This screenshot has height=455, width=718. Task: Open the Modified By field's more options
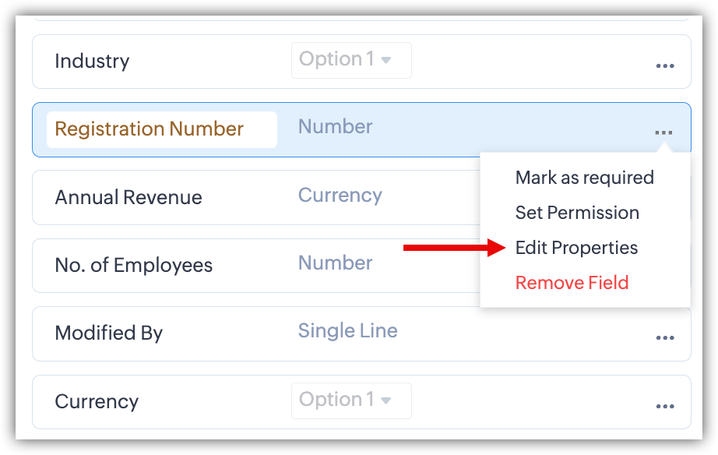(x=665, y=338)
